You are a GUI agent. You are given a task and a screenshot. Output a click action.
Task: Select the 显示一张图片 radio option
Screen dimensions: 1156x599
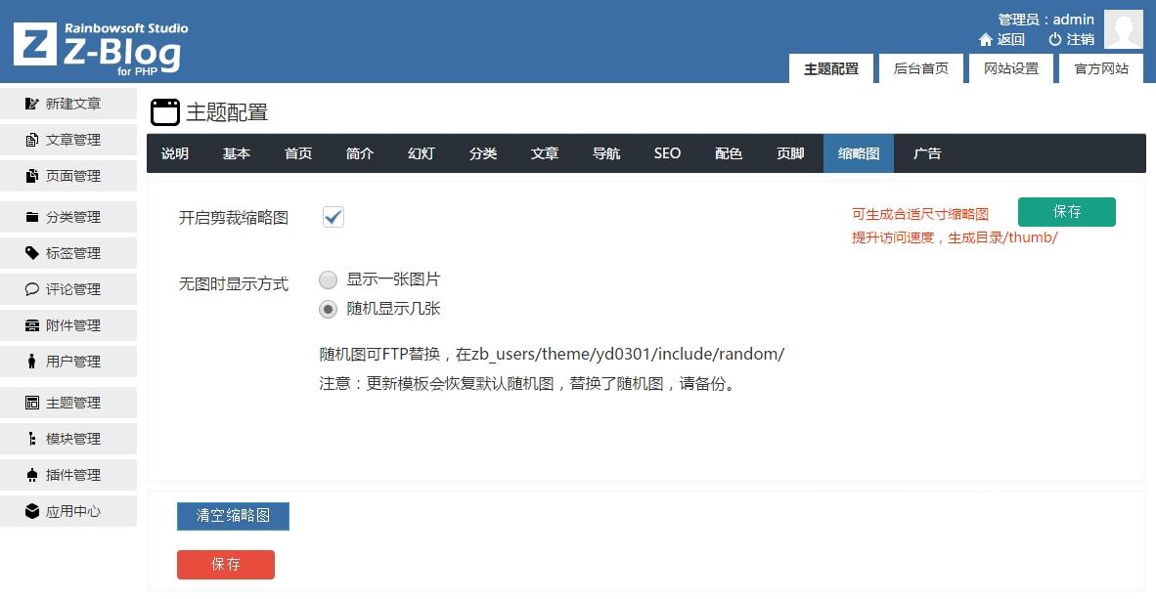[x=329, y=280]
